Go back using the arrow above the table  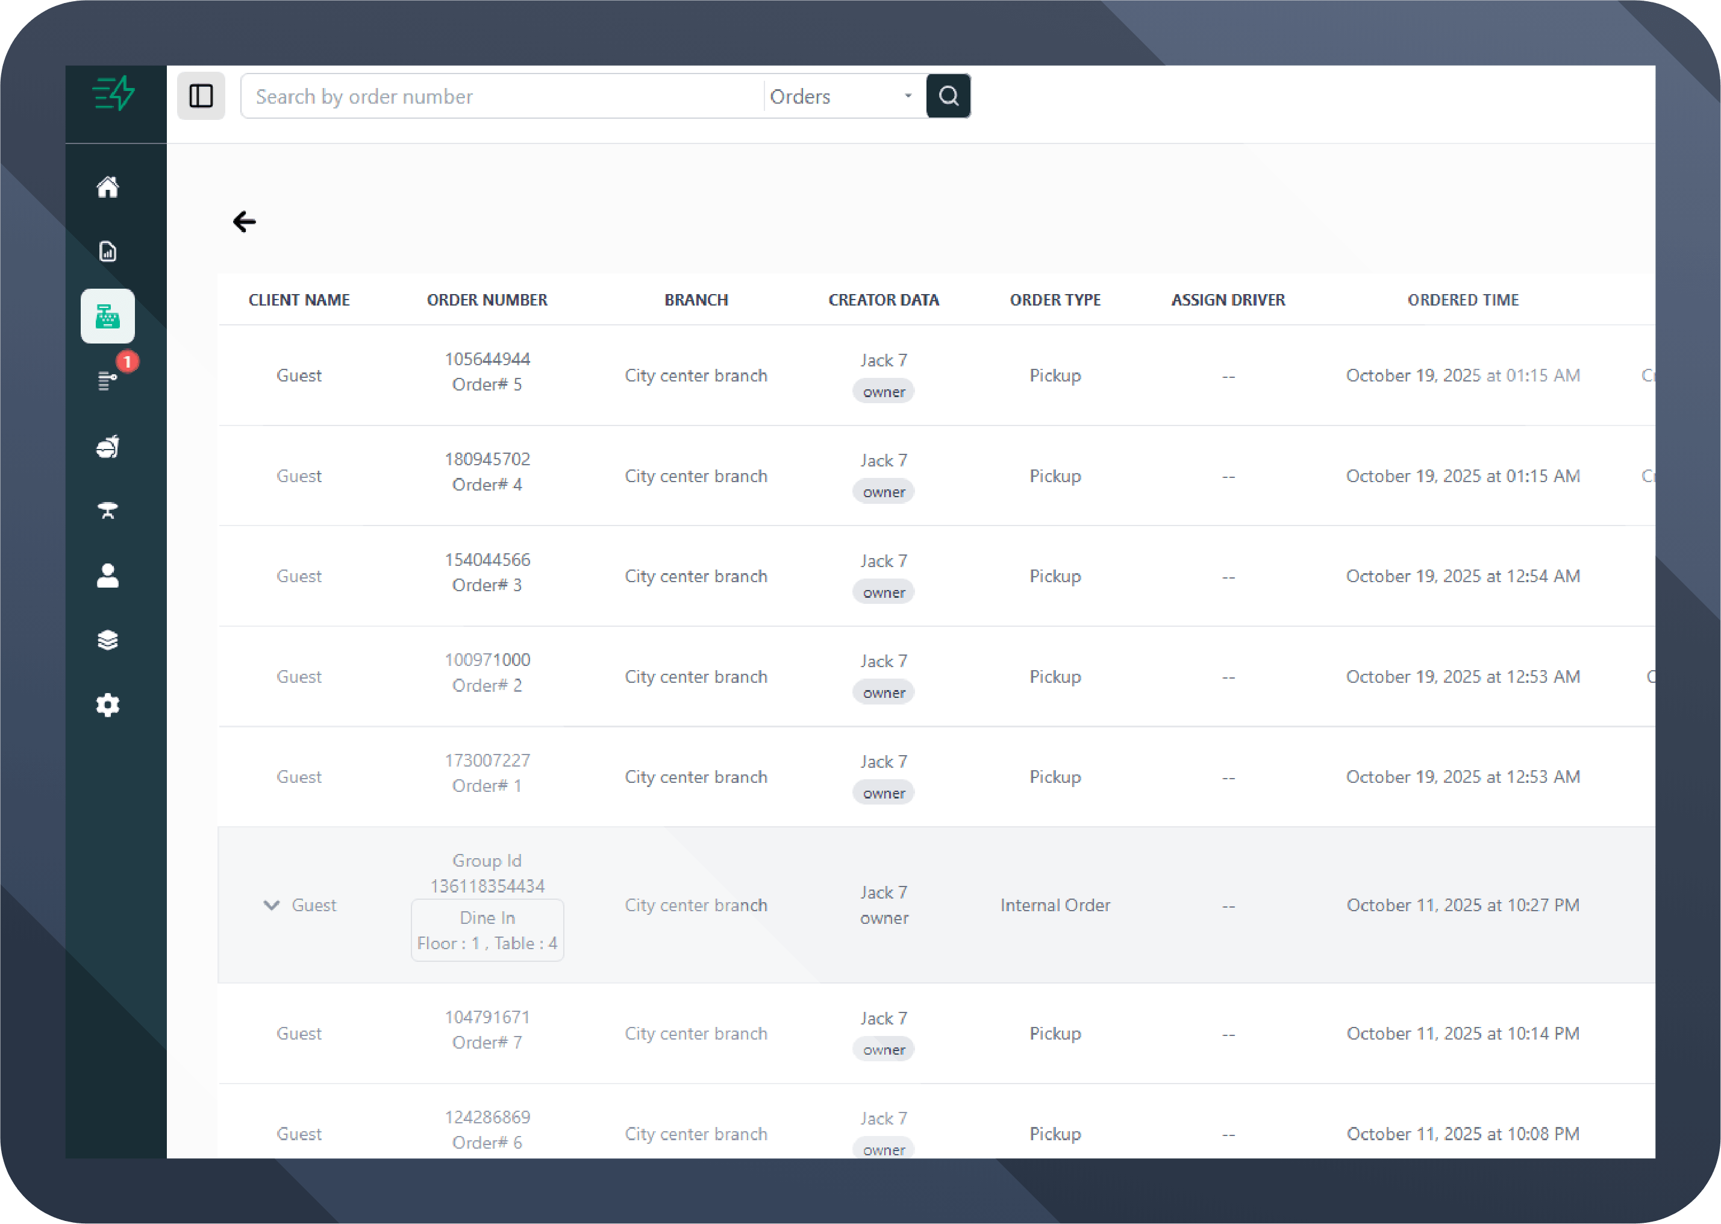243,222
